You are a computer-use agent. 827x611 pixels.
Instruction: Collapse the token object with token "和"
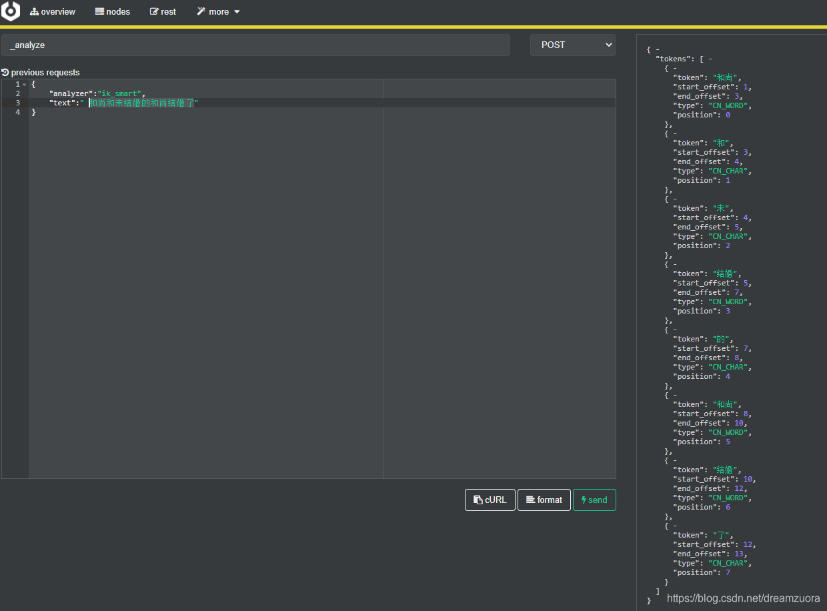click(x=676, y=133)
